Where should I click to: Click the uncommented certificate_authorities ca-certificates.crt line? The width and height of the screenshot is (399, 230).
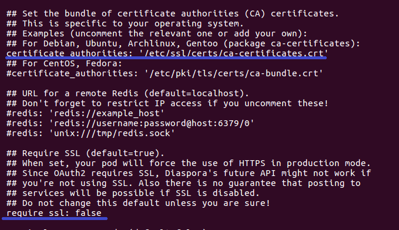click(167, 53)
